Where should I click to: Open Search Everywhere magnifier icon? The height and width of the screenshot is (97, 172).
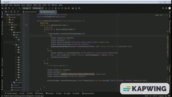(x=163, y=8)
